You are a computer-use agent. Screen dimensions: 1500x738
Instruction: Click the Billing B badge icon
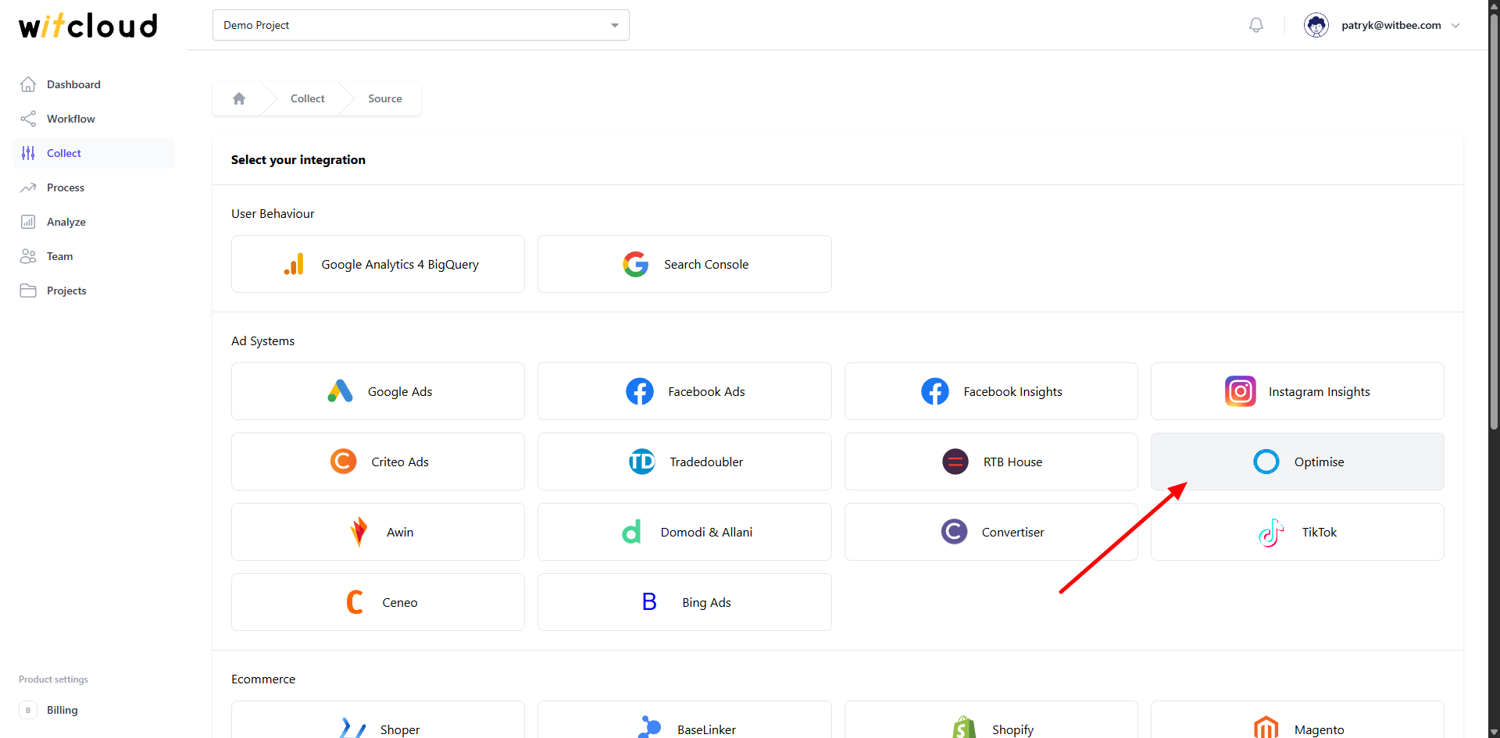28,710
